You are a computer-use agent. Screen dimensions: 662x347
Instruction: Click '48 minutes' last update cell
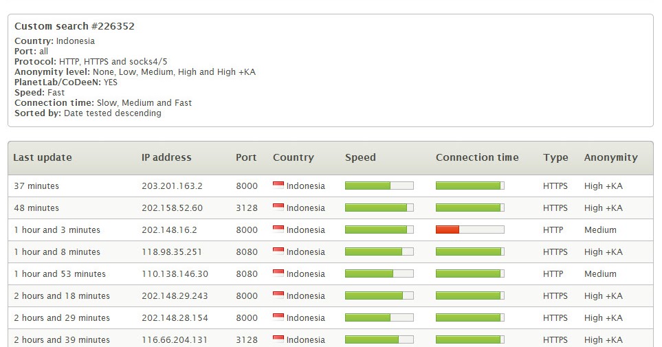tap(36, 208)
